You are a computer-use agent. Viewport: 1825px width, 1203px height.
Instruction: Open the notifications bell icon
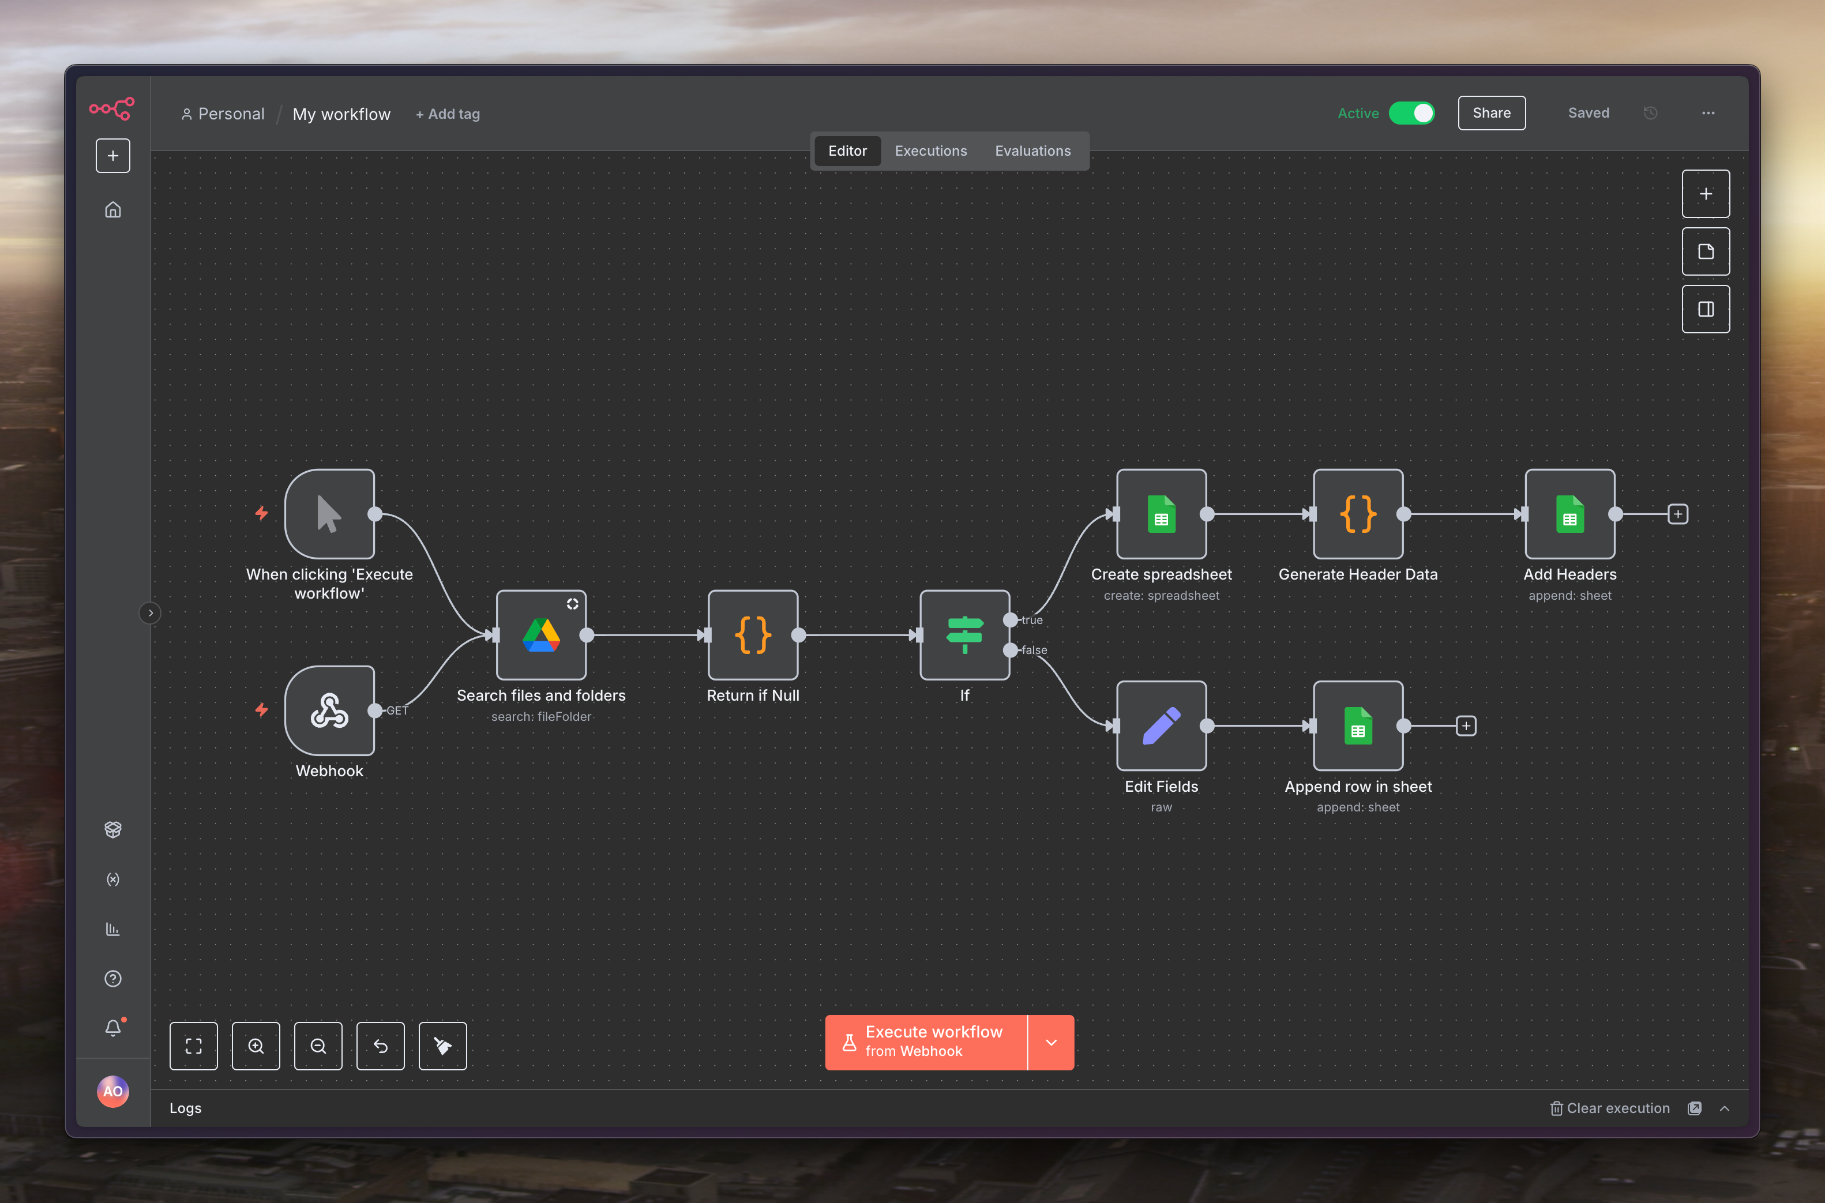coord(113,1027)
